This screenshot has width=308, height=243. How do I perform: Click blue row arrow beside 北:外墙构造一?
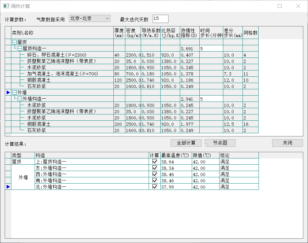click(8, 187)
